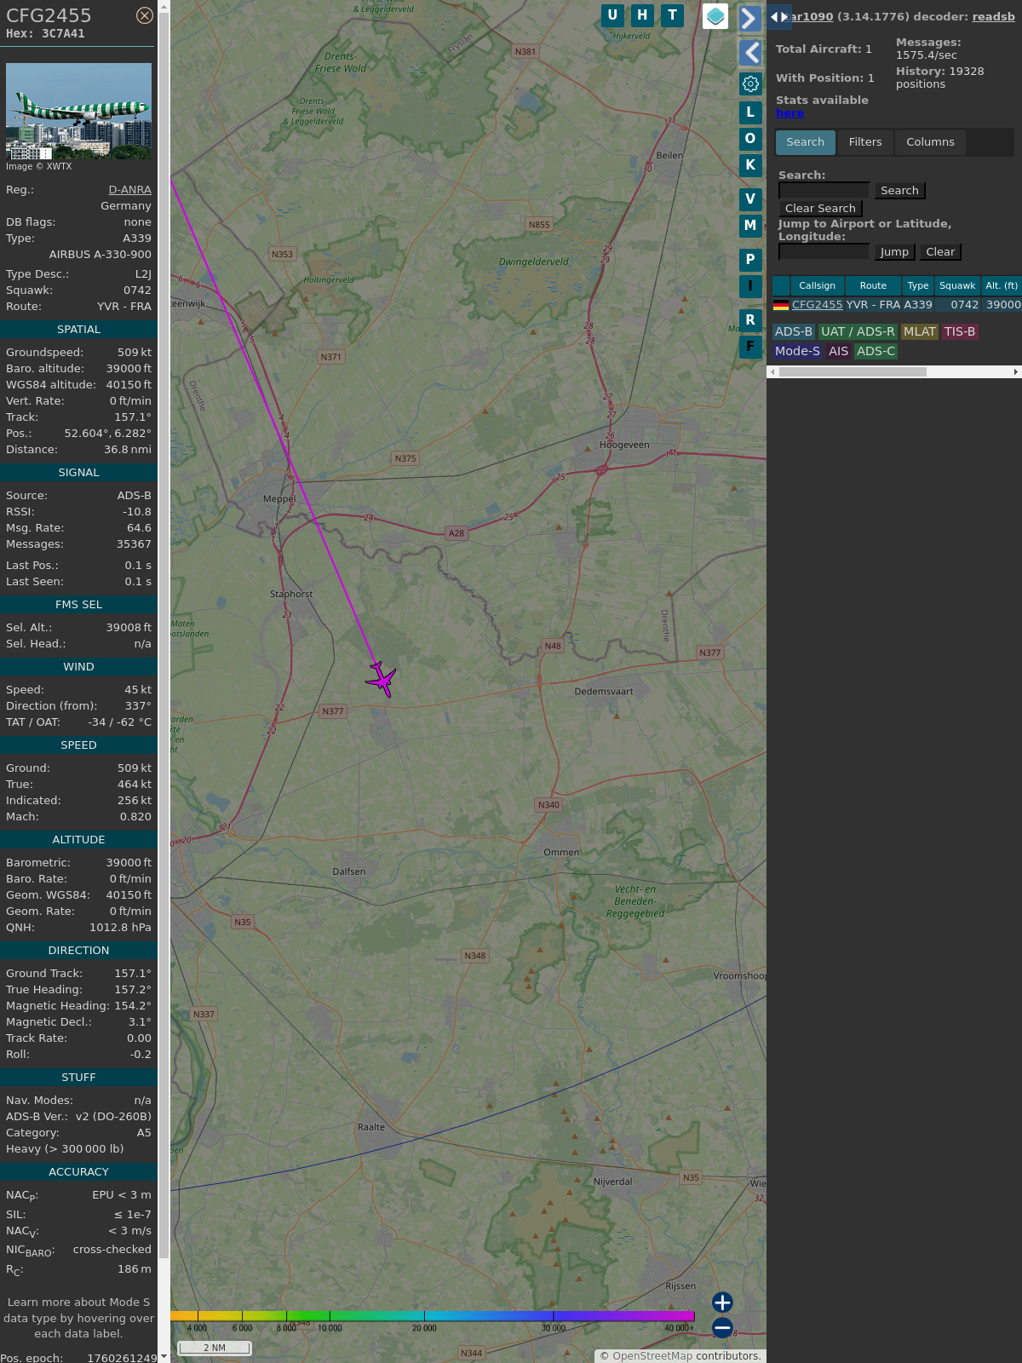
Task: Zoom out using the minus map button
Action: click(x=722, y=1327)
